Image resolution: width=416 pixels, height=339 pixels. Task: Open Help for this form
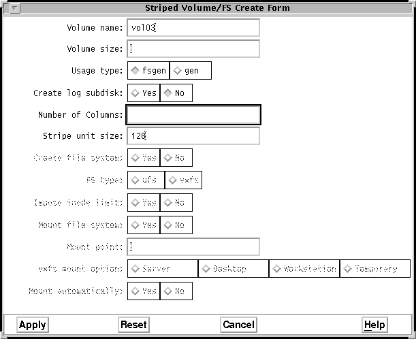point(374,325)
